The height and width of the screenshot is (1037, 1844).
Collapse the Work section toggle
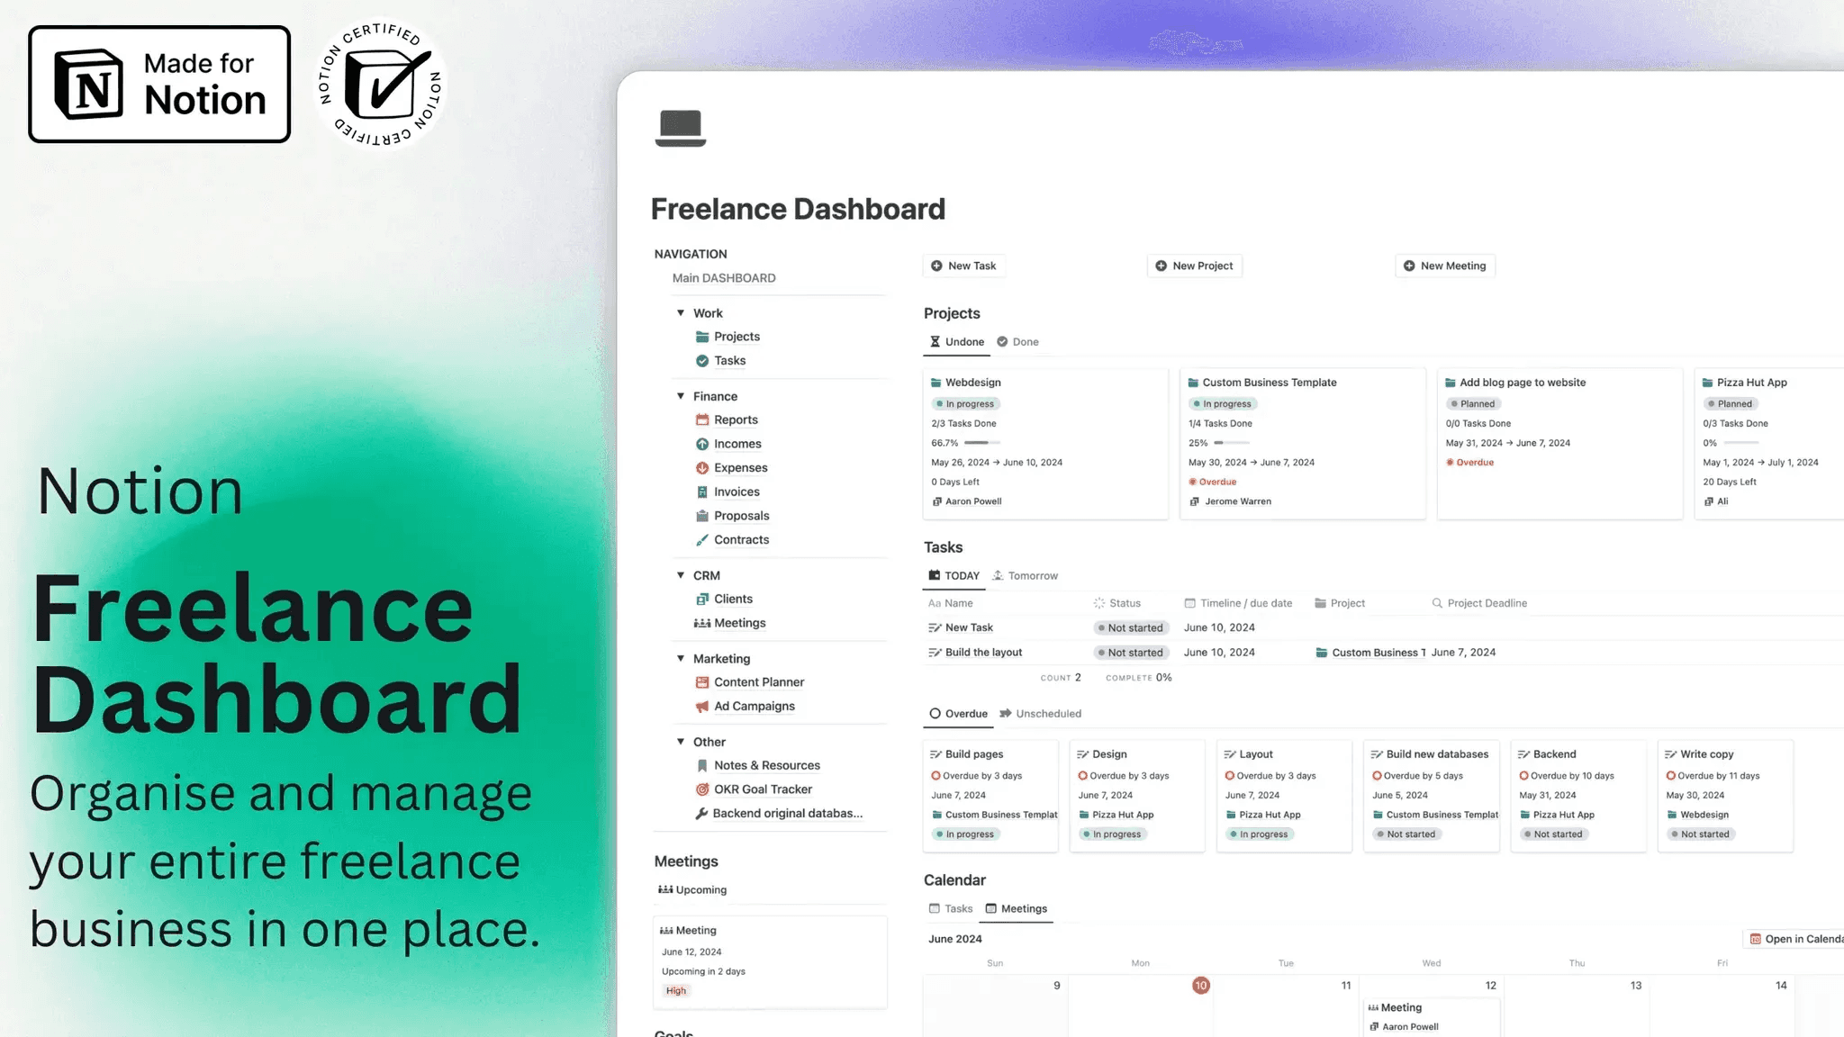(681, 313)
